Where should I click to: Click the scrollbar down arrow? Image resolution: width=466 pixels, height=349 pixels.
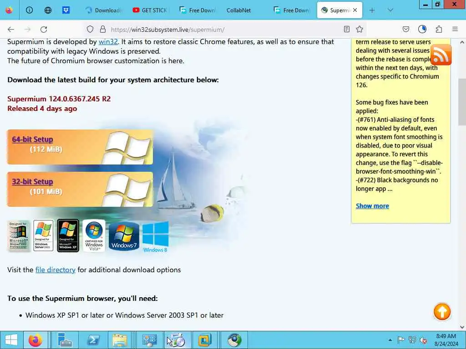click(x=462, y=327)
